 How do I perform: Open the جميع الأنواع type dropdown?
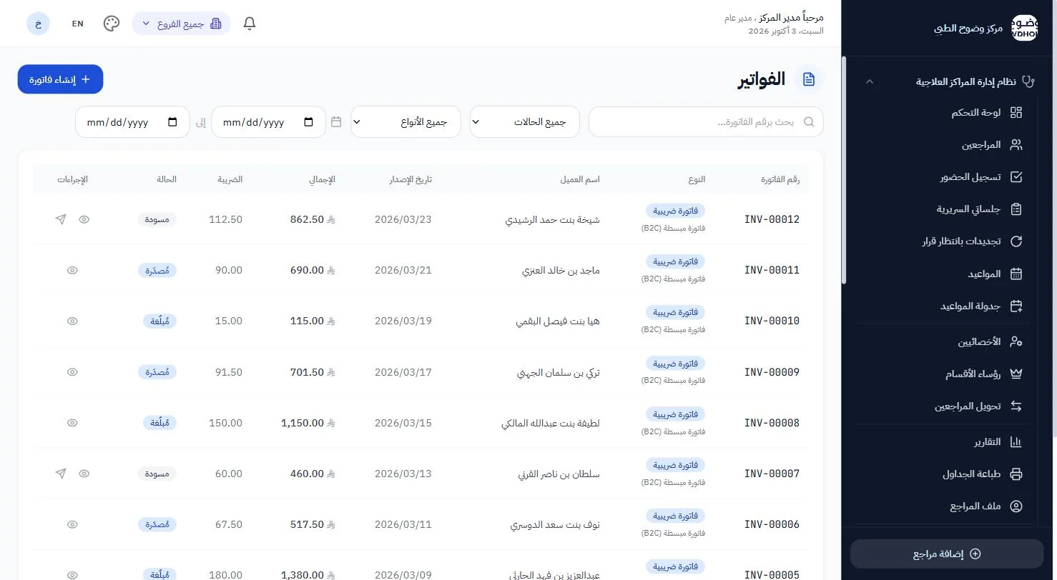pos(405,122)
